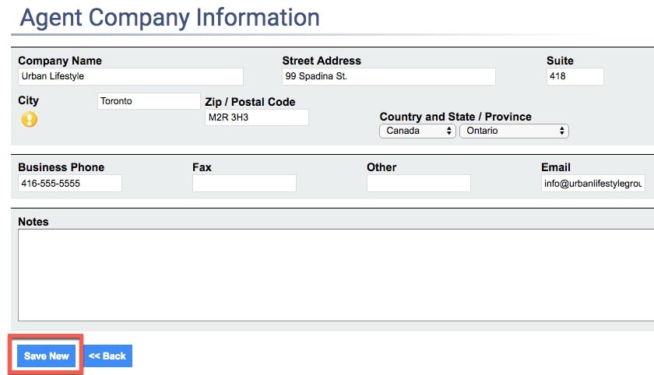Click into the Street Address text box

coord(389,76)
